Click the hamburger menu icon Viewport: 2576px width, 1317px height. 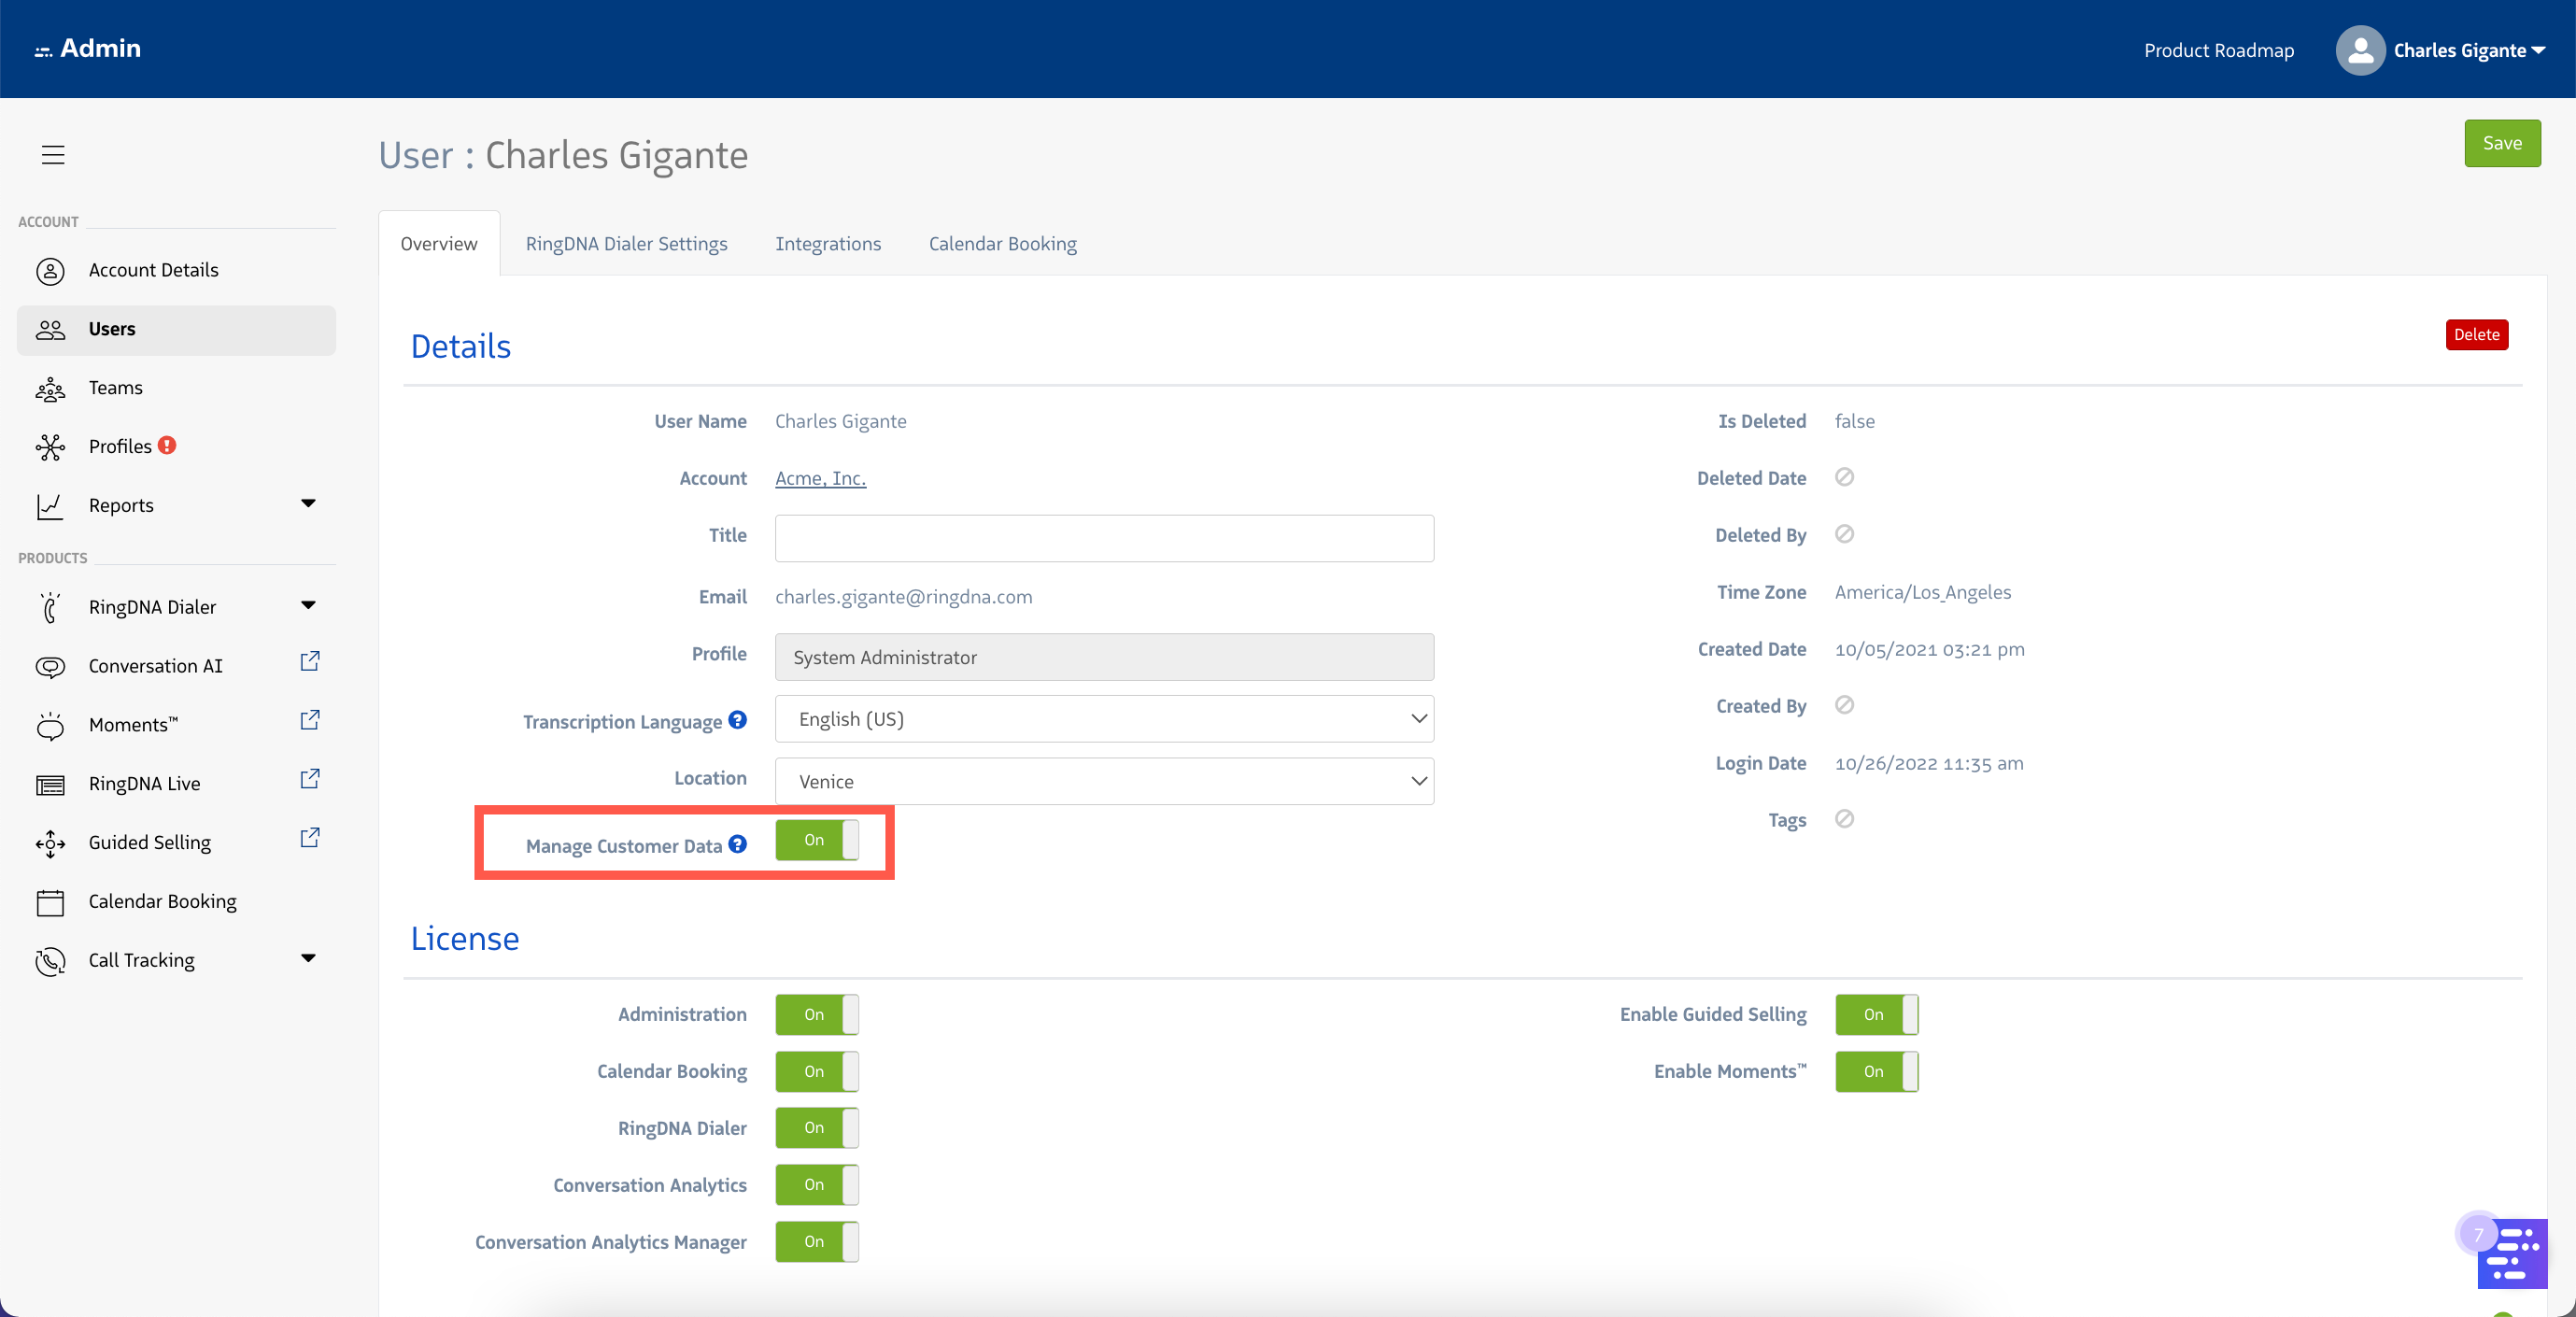pos(53,155)
